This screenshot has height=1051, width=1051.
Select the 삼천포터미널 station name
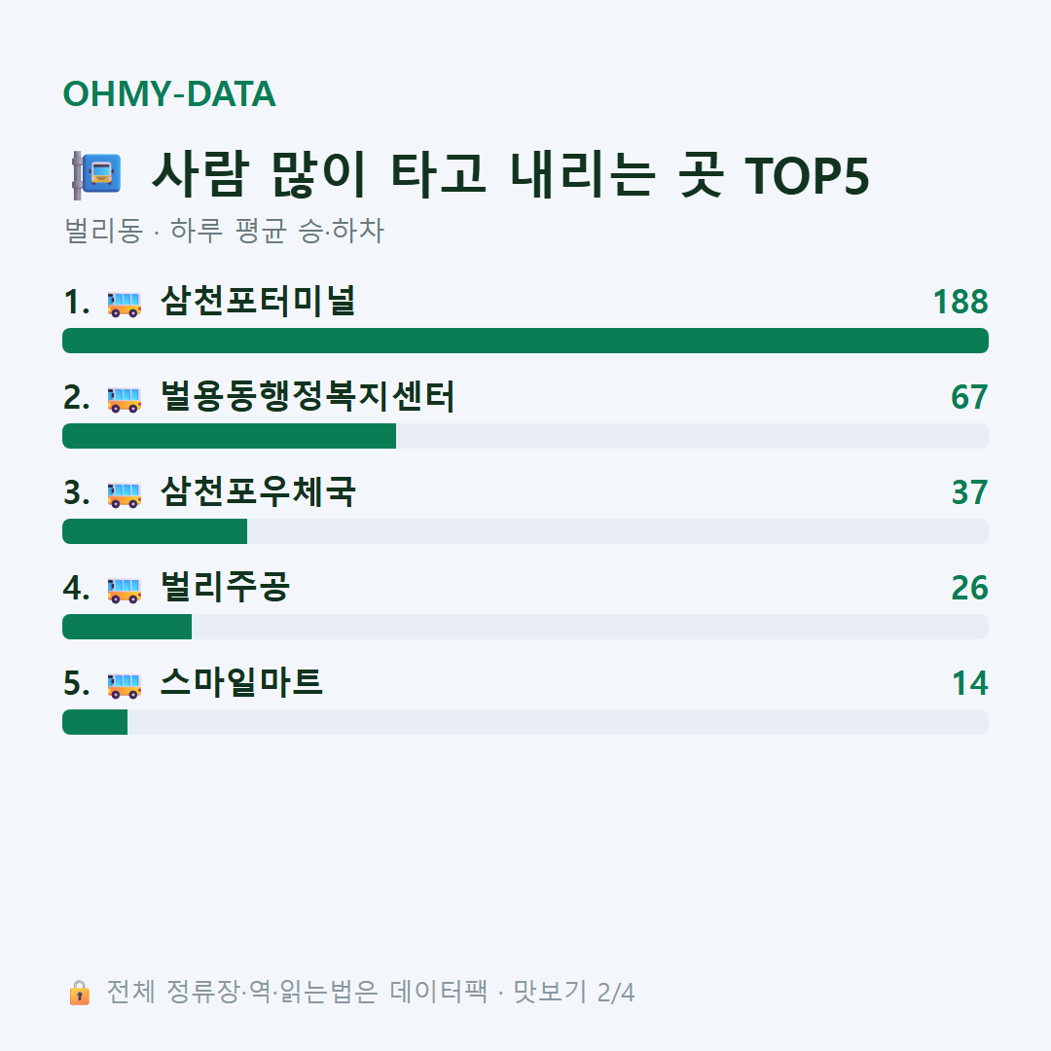click(258, 301)
